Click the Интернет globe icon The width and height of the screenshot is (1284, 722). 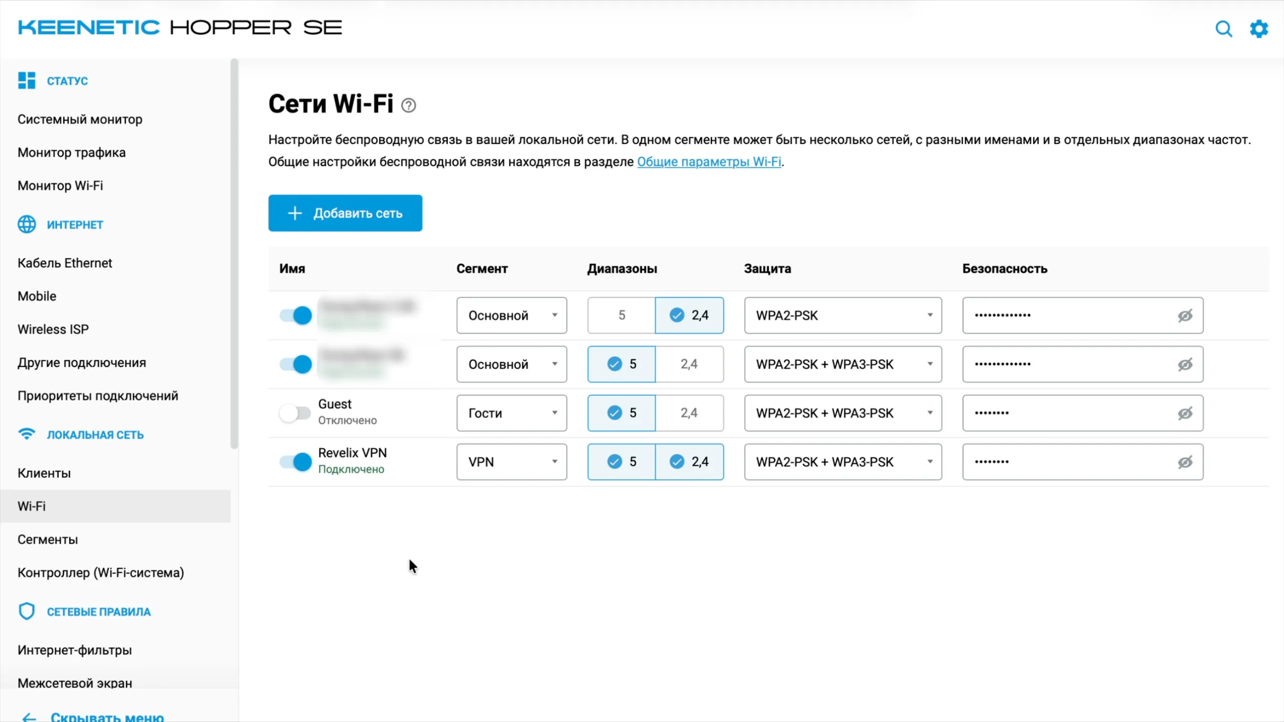tap(27, 224)
